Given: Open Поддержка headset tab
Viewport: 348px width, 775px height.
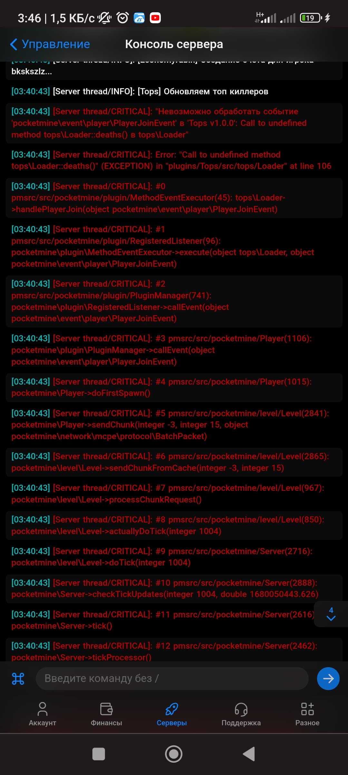Looking at the screenshot, I should 241,714.
